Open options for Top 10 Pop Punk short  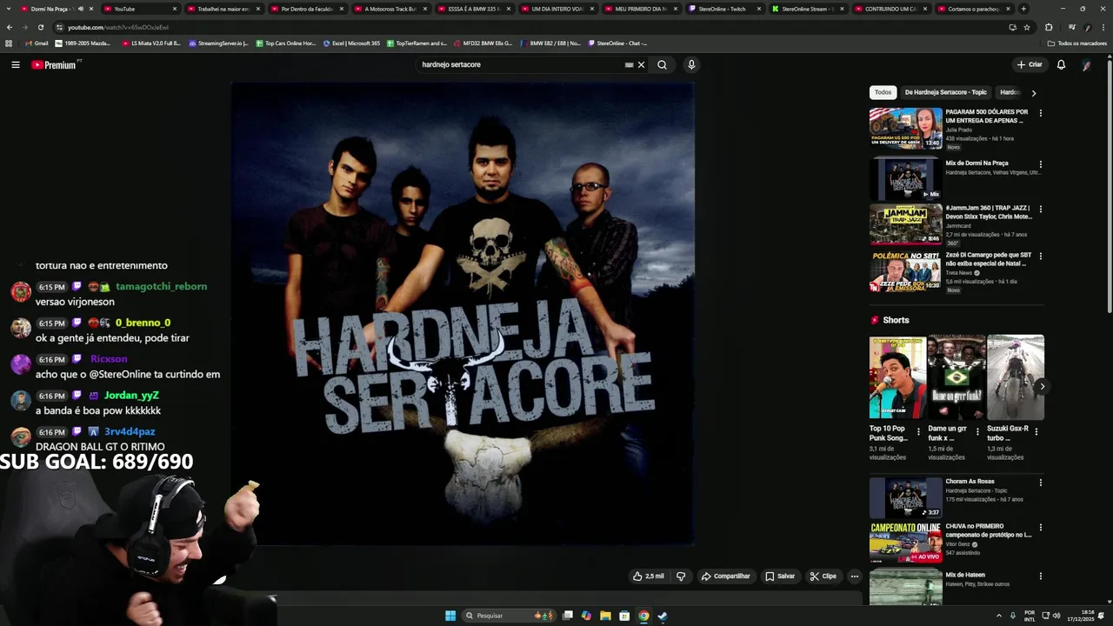pos(918,431)
